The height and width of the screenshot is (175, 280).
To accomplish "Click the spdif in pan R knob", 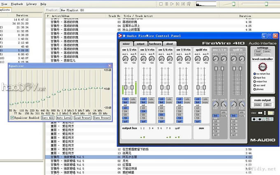I will 243,104.
